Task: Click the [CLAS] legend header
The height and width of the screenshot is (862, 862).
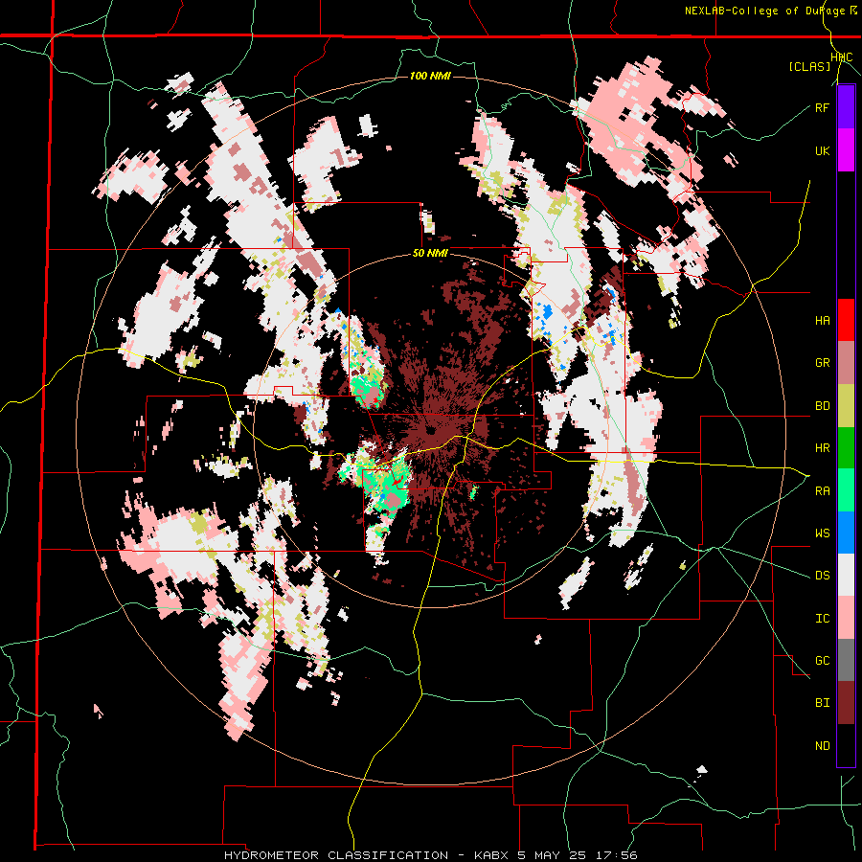Action: [809, 66]
